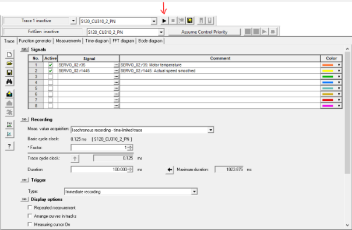Click the New trace document icon in sidebar
352x230 pixels.
(9, 55)
